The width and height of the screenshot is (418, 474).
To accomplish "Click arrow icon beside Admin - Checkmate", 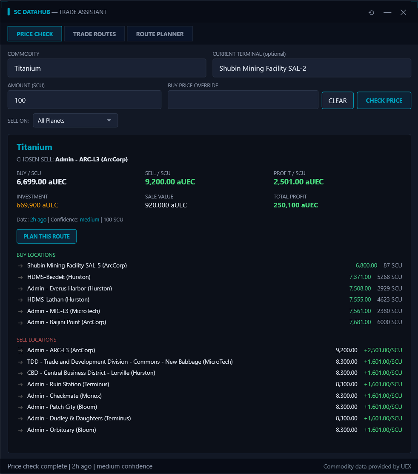I will [20, 396].
